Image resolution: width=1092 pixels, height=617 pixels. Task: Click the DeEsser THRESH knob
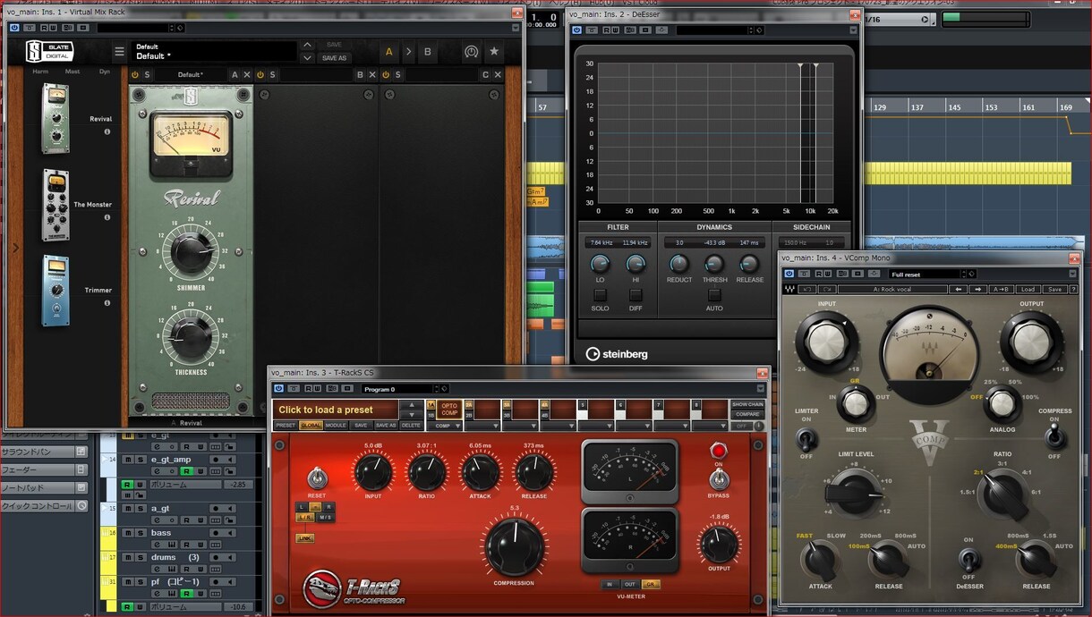coord(714,264)
